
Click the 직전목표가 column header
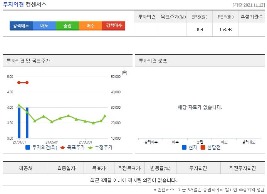pos(129,168)
